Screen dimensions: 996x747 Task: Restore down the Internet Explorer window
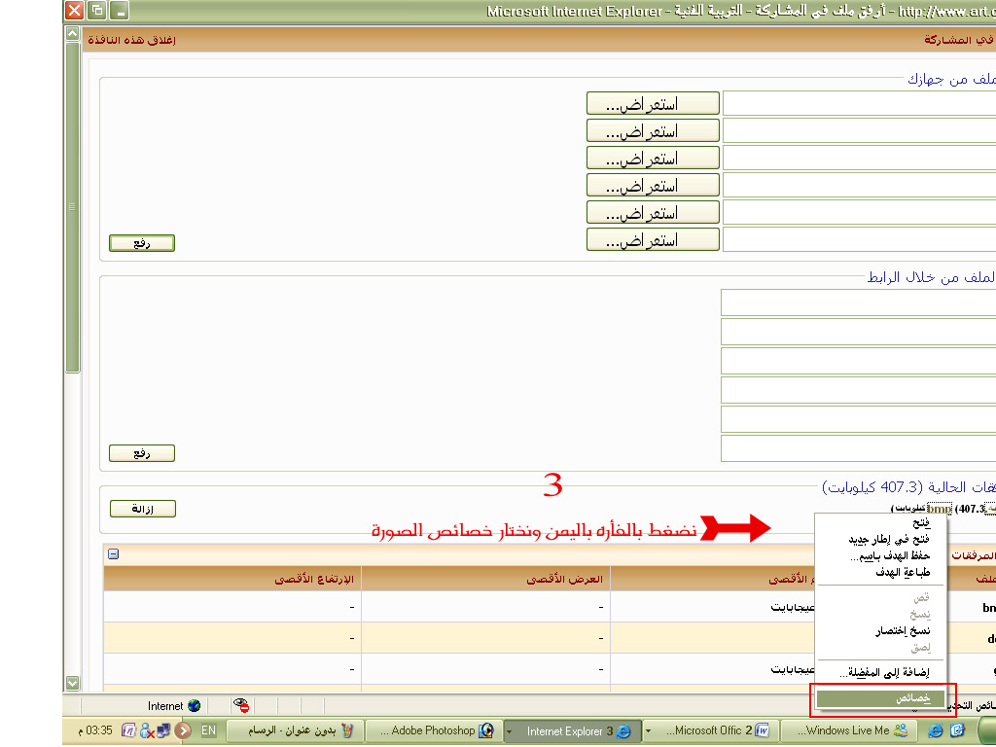(x=97, y=10)
